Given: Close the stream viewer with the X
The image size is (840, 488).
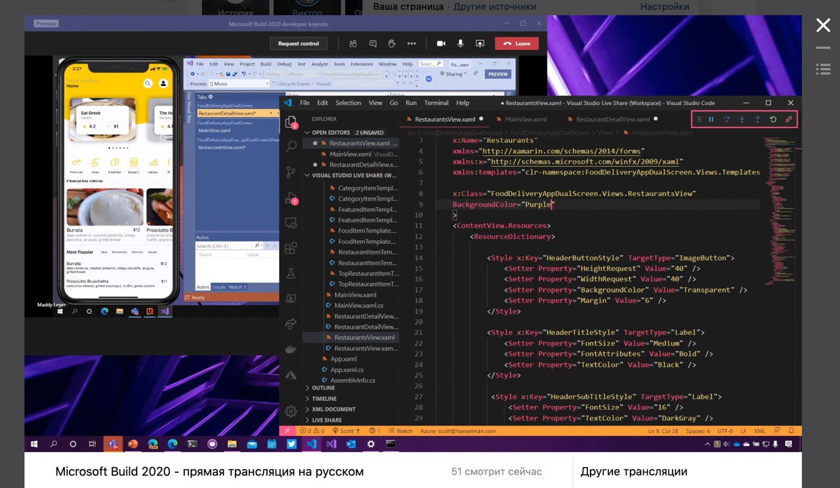Looking at the screenshot, I should pos(823,26).
